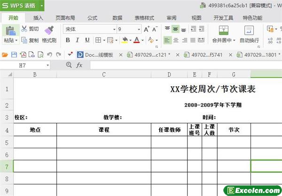The height and width of the screenshot is (196, 282).
Task: Justify text alignment icon
Action: (193, 40)
